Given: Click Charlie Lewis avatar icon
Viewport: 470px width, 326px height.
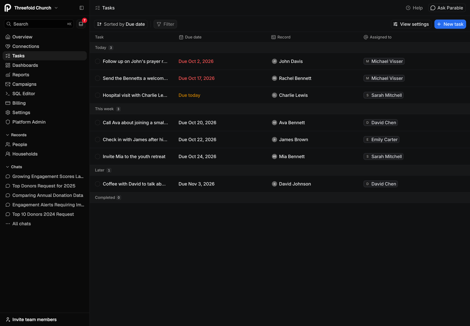Looking at the screenshot, I should (x=274, y=95).
